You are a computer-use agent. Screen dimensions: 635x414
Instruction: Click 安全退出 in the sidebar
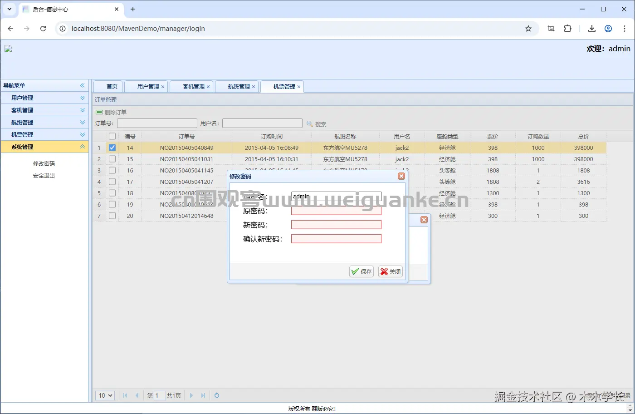(x=44, y=176)
